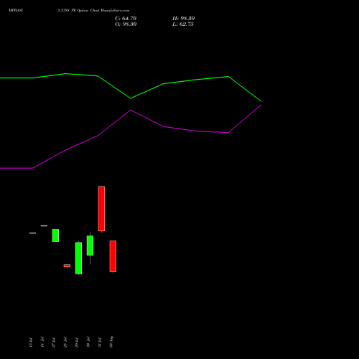Click the low value 'L: 62.75'
359x359 pixels.
[x=183, y=24]
